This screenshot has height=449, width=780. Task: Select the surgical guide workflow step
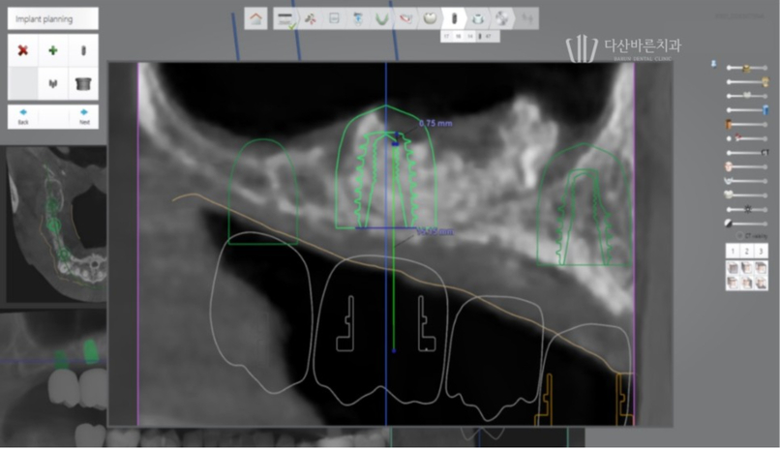click(x=479, y=17)
